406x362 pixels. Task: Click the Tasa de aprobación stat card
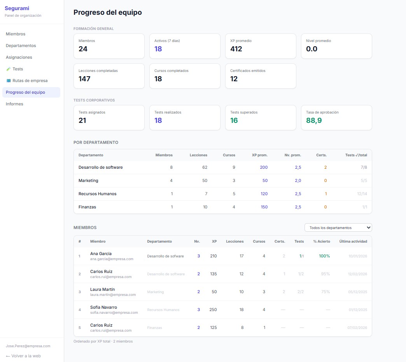pyautogui.click(x=336, y=117)
